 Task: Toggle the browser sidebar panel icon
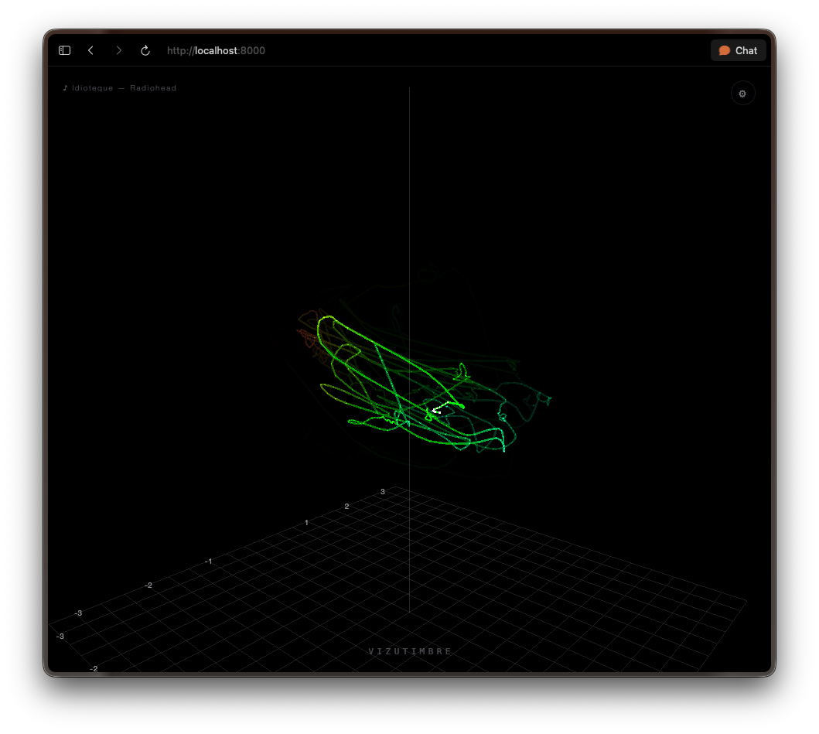tap(64, 50)
